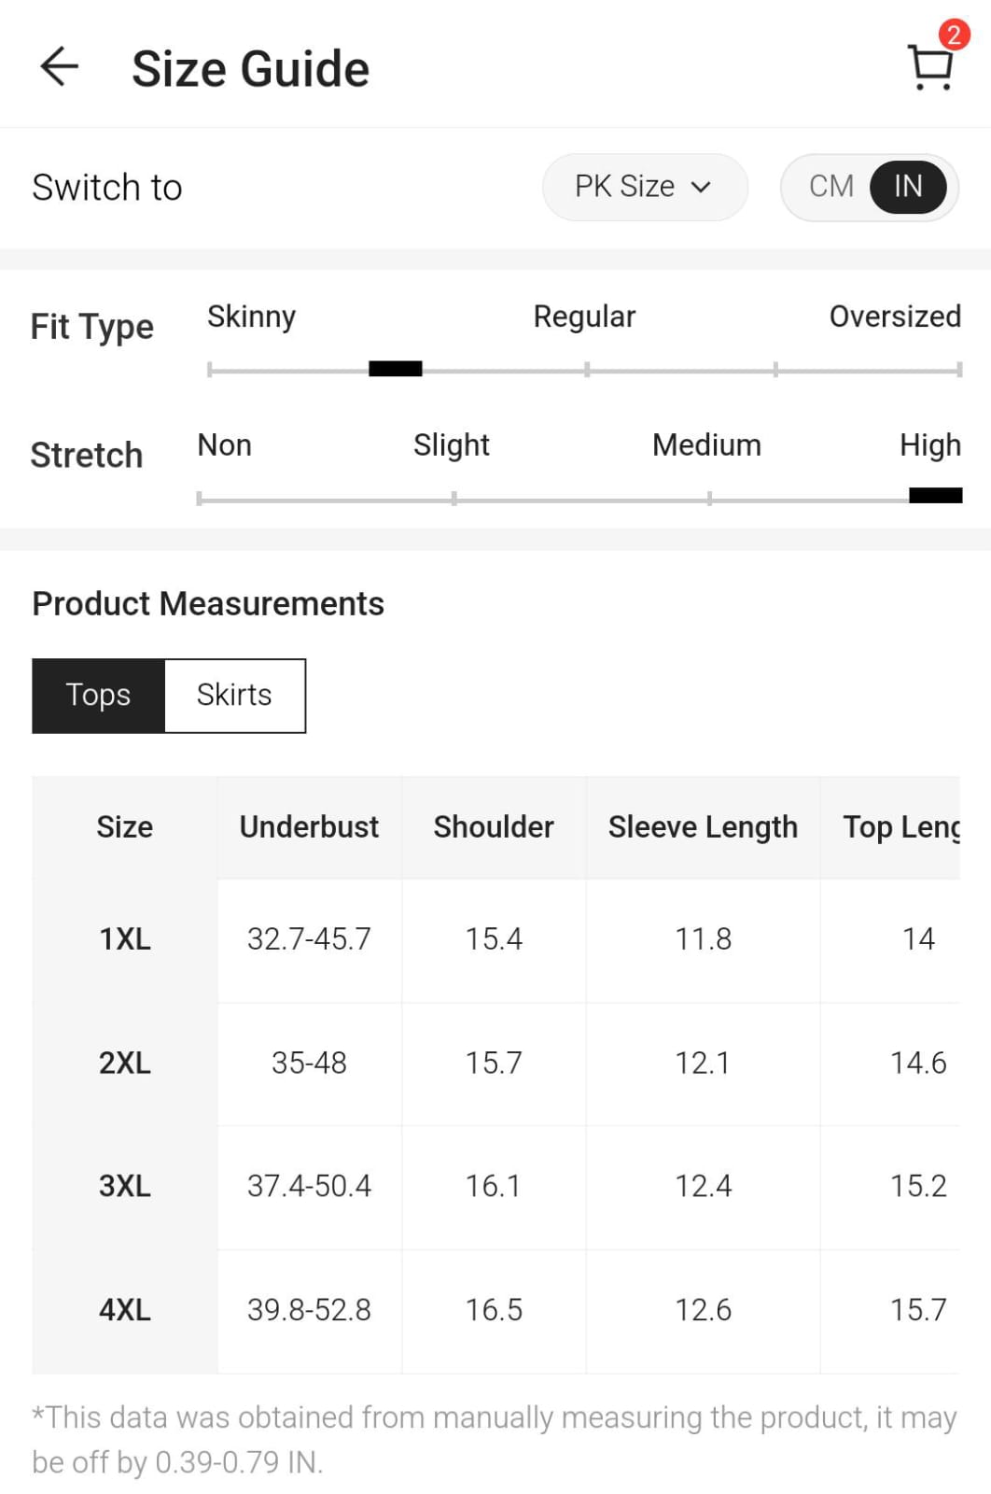This screenshot has height=1494, width=991.
Task: Switch to the Skirts tab
Action: coord(234,696)
